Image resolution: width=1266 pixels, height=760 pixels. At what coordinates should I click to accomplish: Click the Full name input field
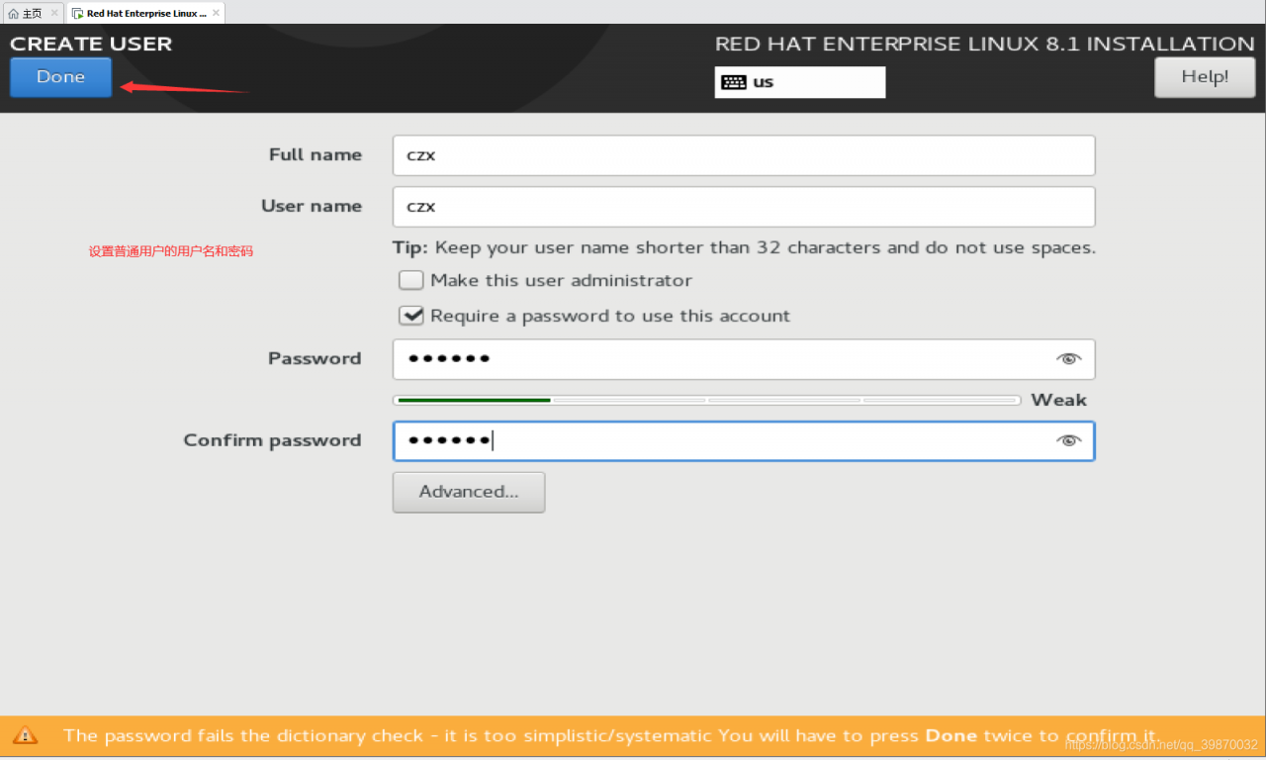pos(744,155)
